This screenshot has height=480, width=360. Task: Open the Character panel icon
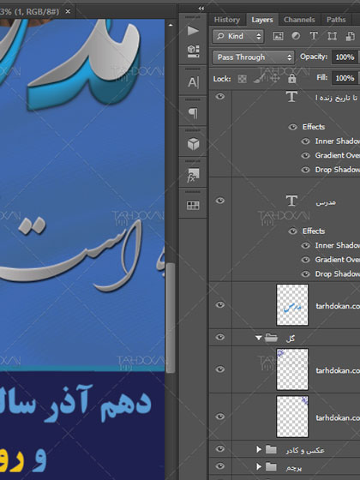(x=193, y=82)
